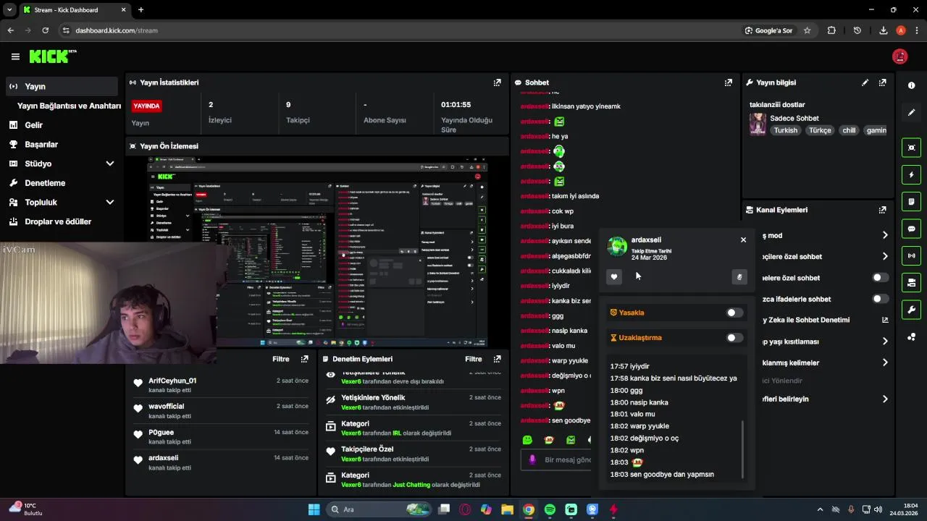
Task: Expand the Stüdyo sidebar section
Action: point(110,164)
